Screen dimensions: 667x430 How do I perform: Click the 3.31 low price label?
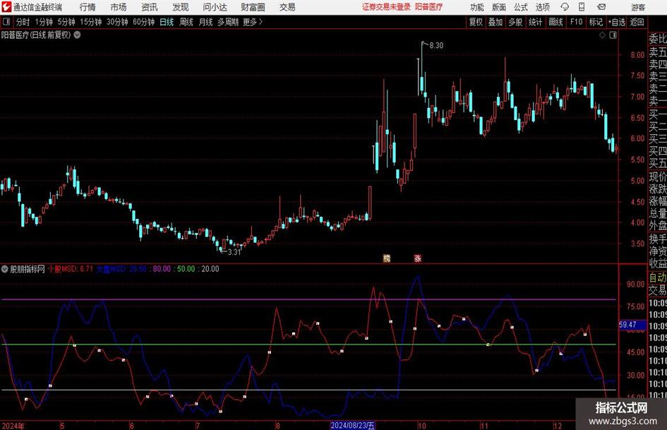coord(234,252)
